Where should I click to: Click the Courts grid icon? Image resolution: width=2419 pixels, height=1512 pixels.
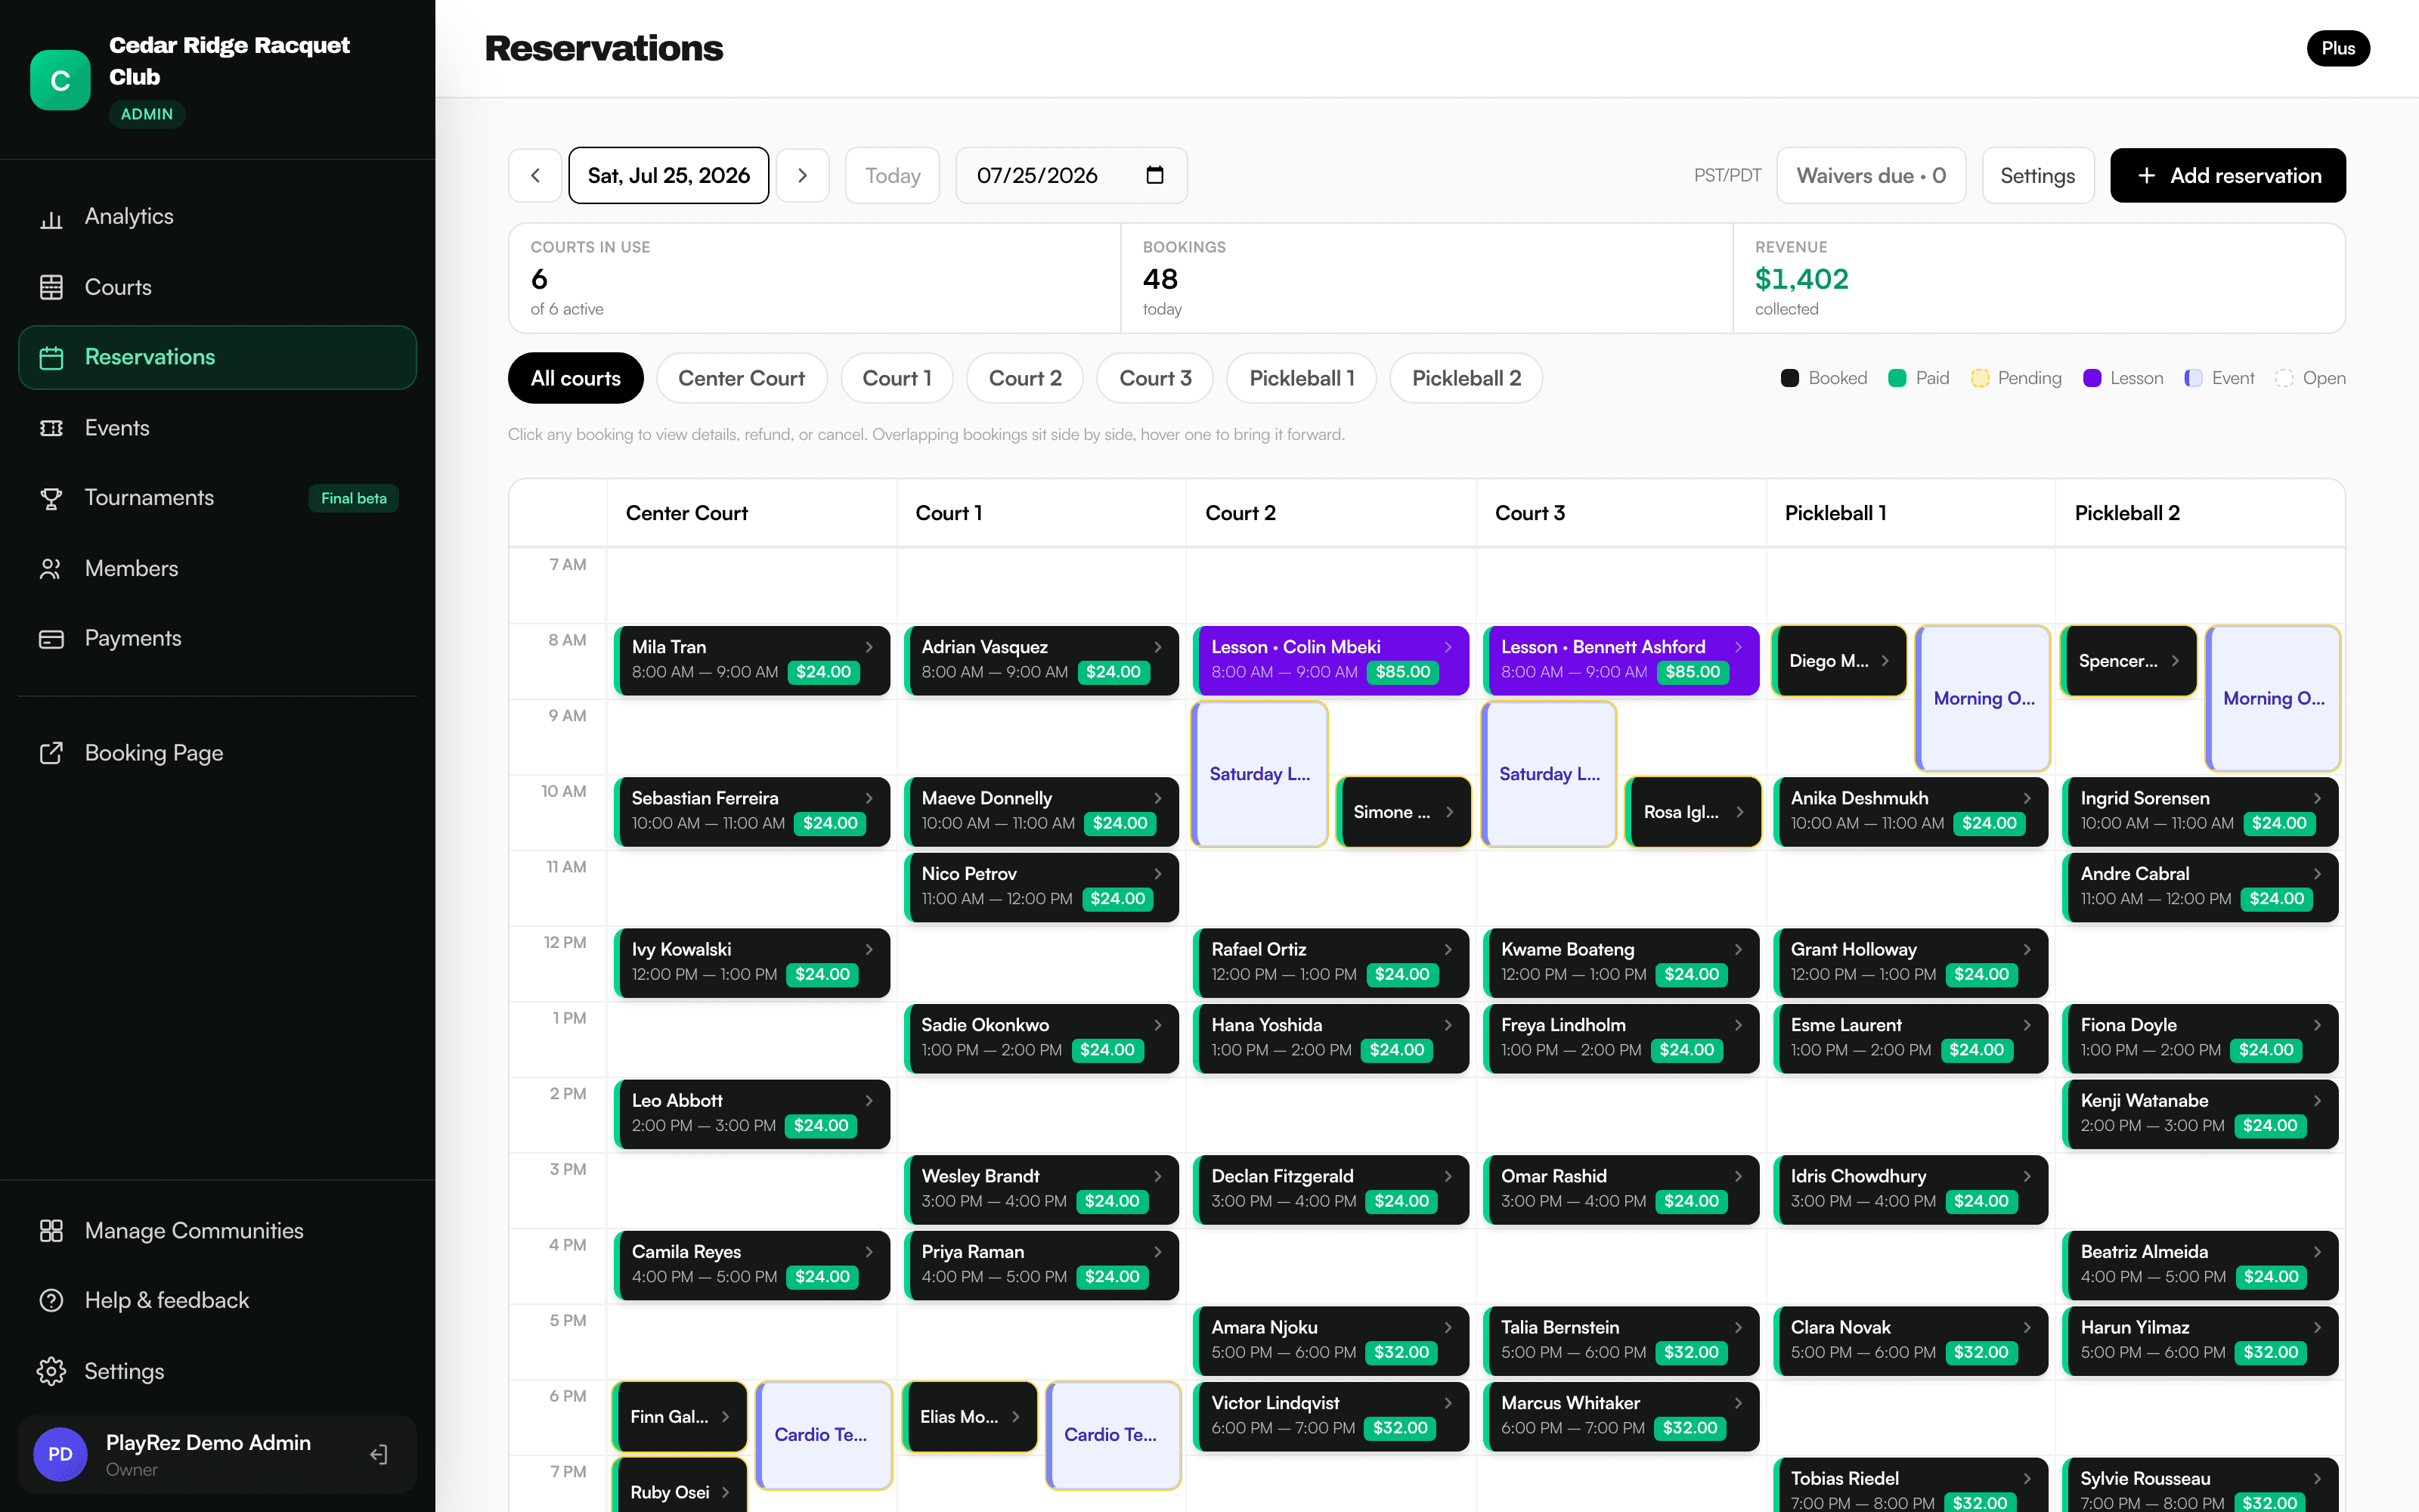(x=51, y=287)
